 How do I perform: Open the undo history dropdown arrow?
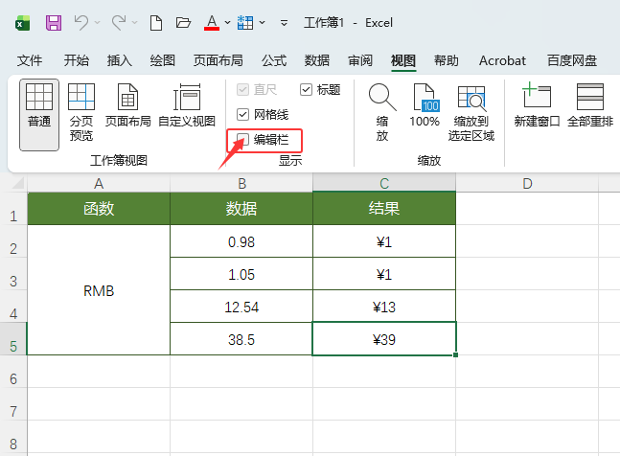point(98,23)
